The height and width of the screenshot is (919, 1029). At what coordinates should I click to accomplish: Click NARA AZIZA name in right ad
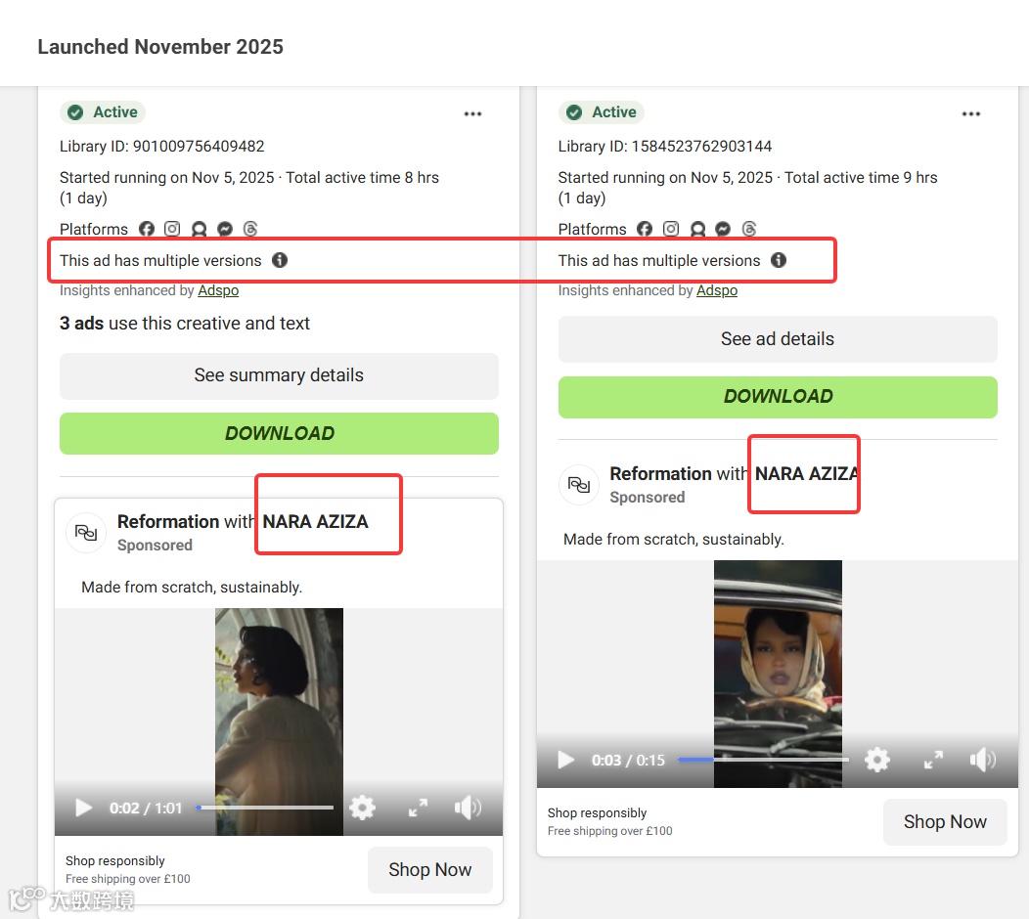tap(807, 473)
